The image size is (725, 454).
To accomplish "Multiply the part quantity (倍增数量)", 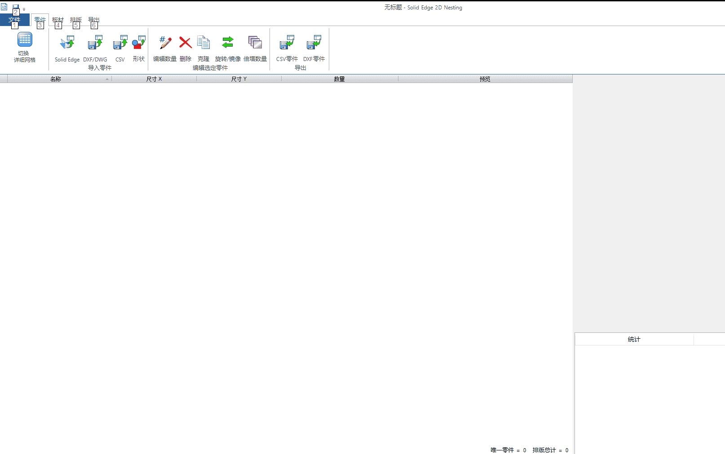I will (x=255, y=48).
